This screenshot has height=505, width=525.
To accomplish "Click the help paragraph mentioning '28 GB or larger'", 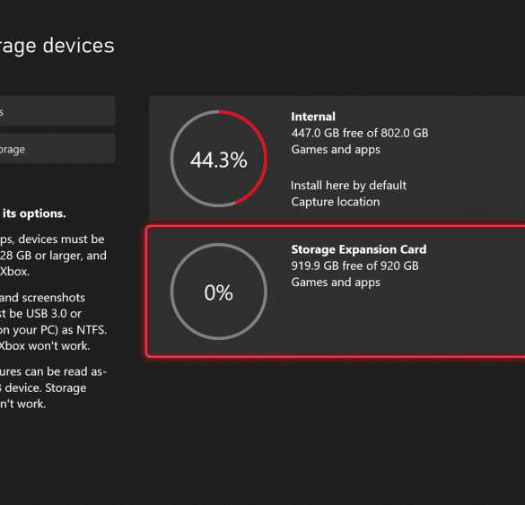I will point(53,255).
